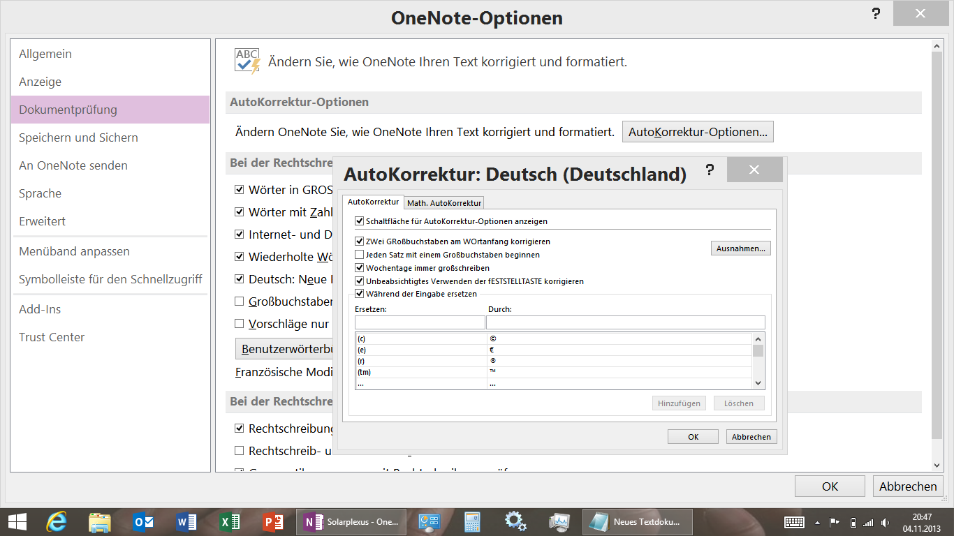This screenshot has width=954, height=536.
Task: Select Allgemein in the options sidebar
Action: click(110, 54)
